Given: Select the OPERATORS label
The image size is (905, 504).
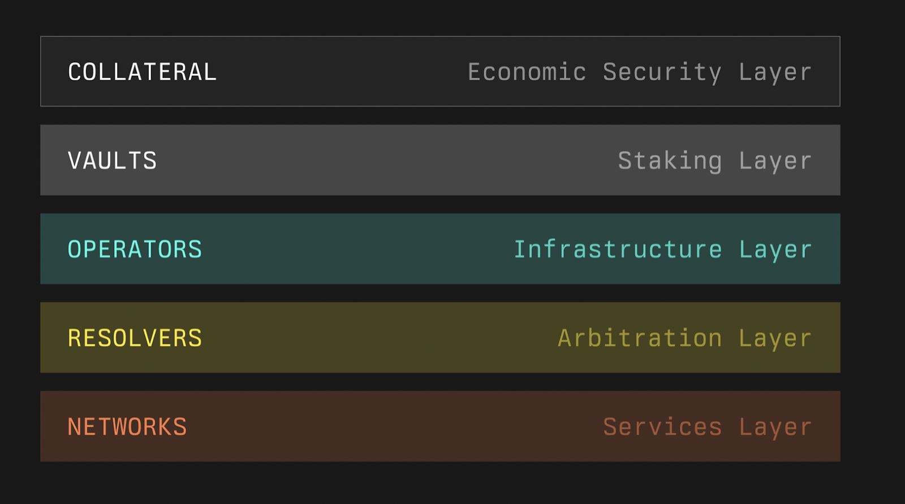Looking at the screenshot, I should 135,249.
